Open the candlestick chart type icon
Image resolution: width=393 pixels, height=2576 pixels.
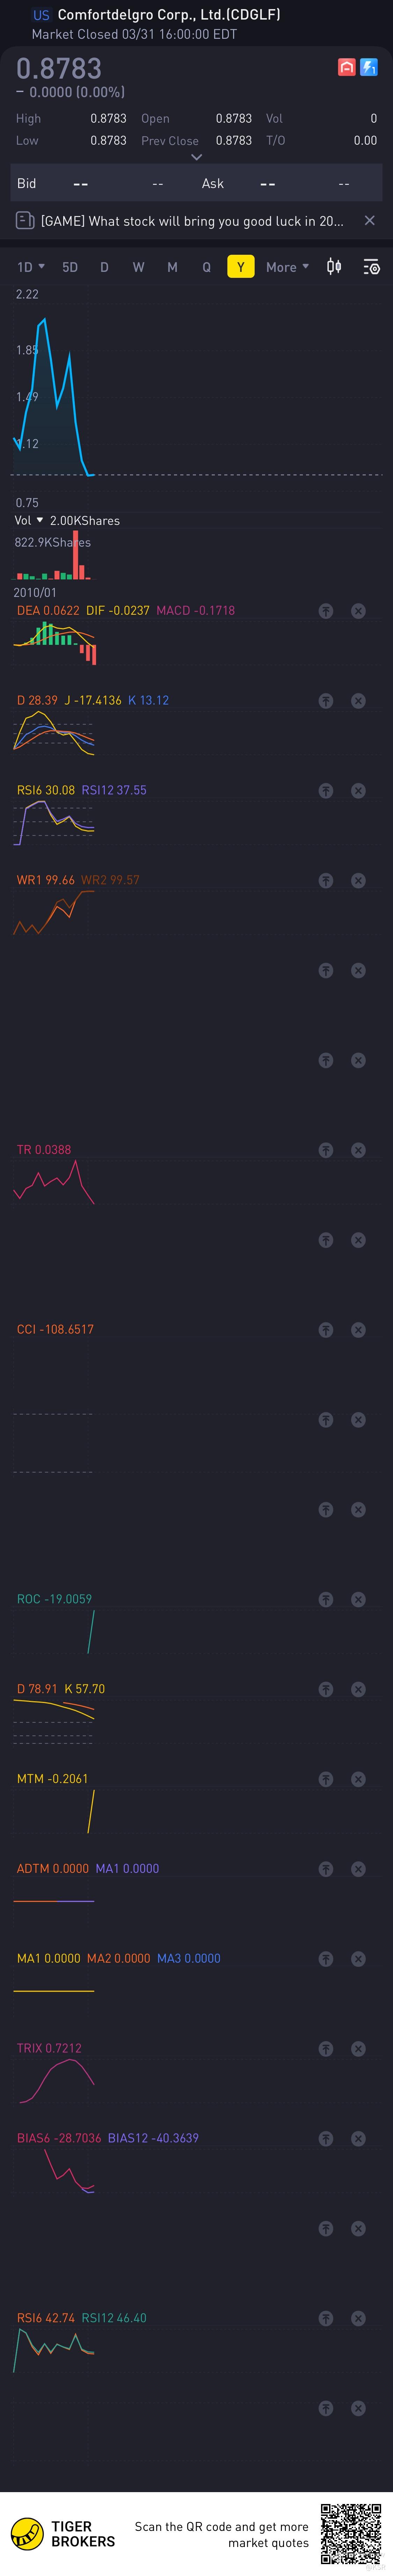tap(334, 267)
